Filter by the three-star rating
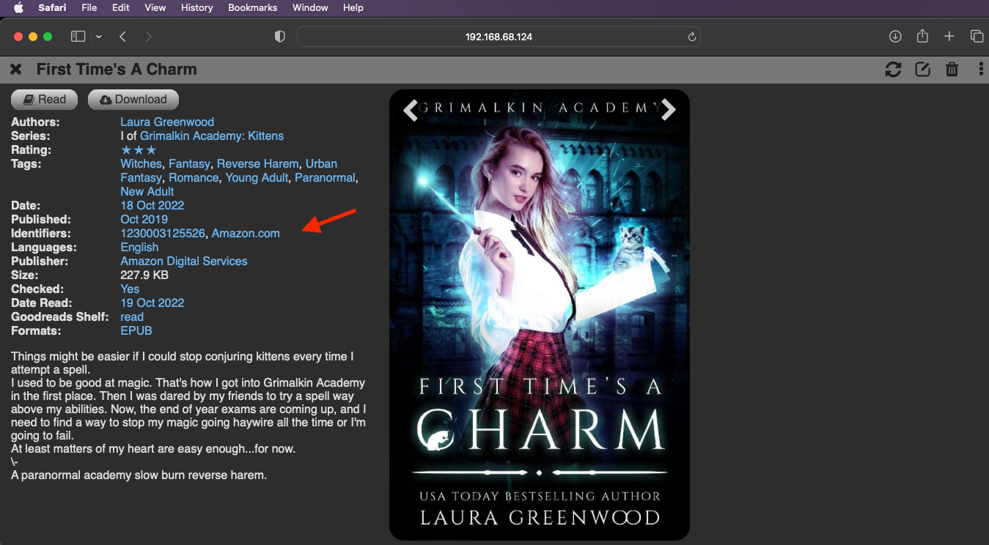This screenshot has width=989, height=545. (139, 150)
